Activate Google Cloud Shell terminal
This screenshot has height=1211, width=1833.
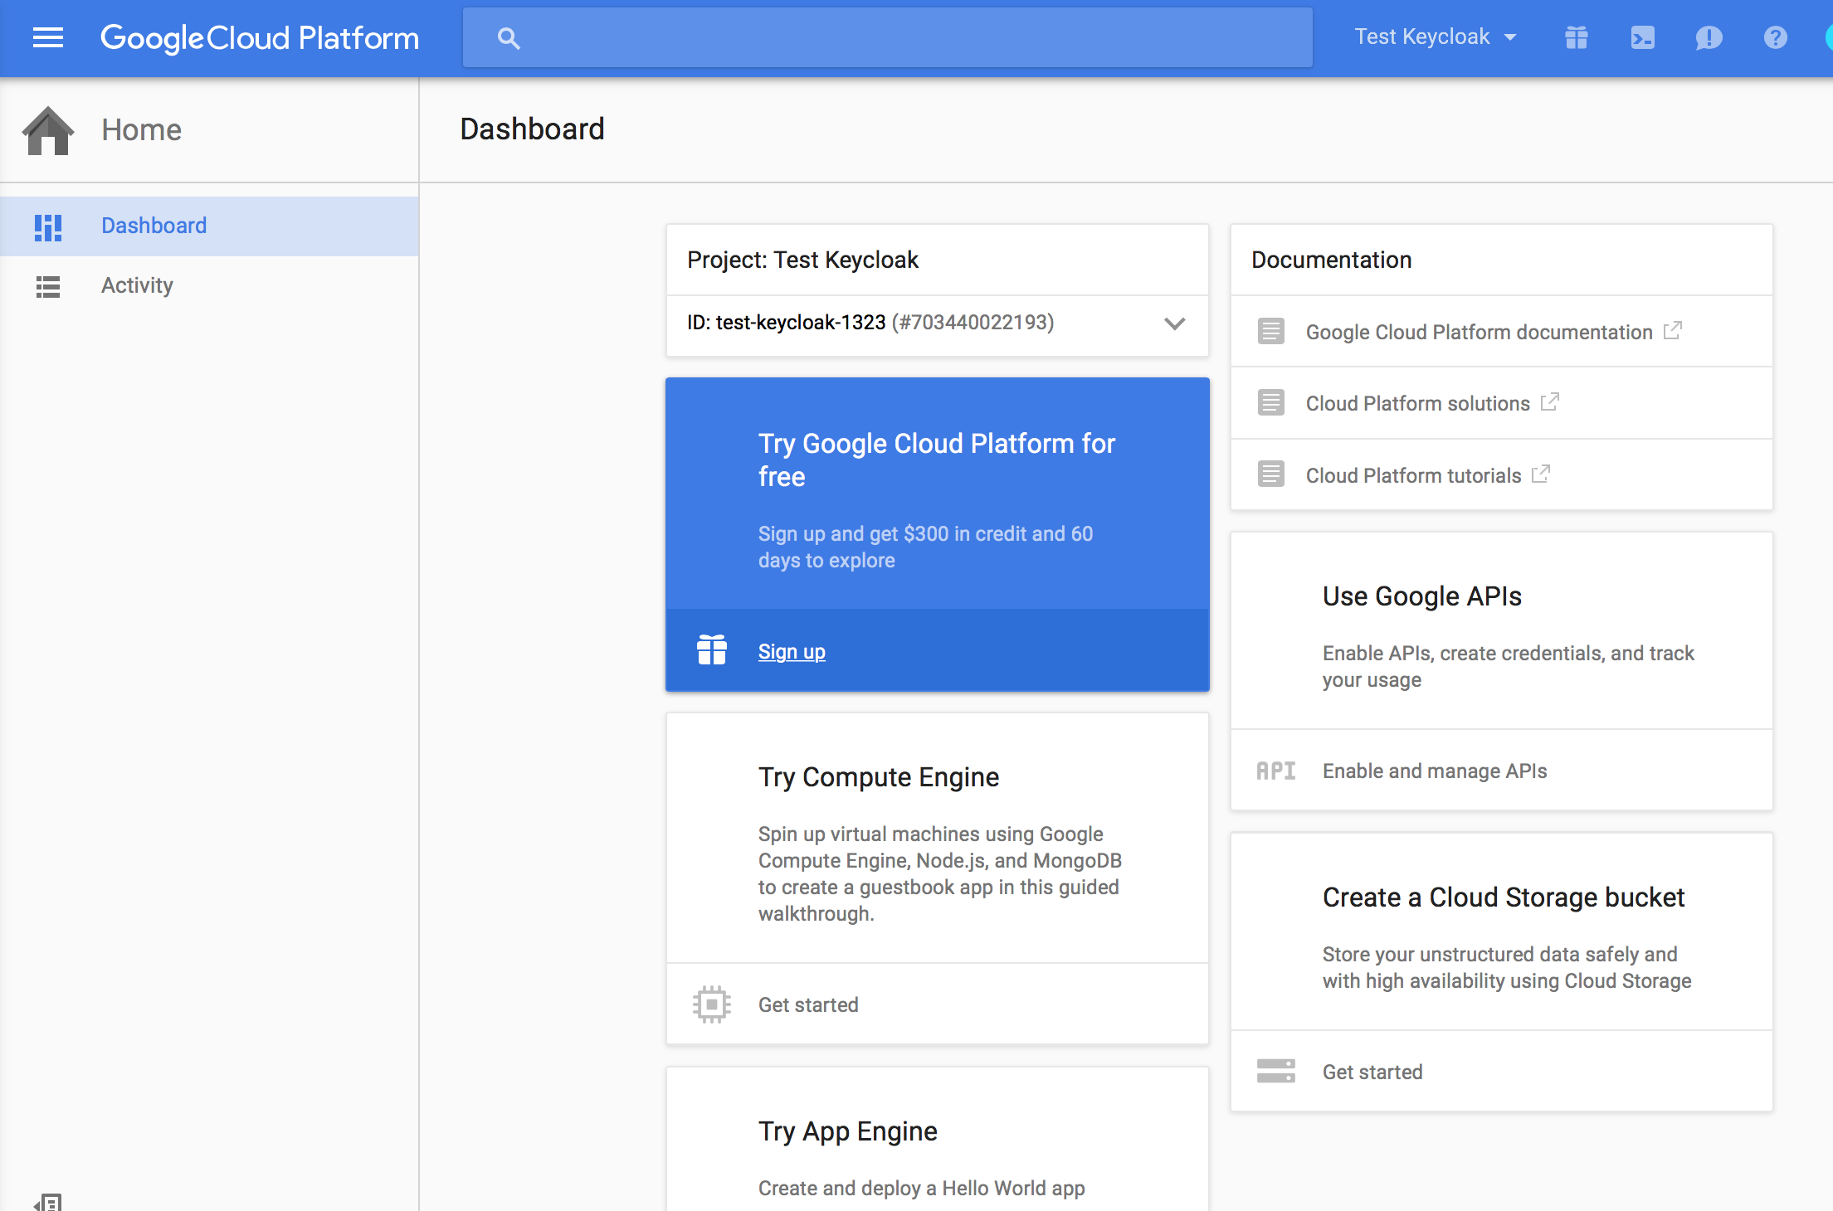1641,37
